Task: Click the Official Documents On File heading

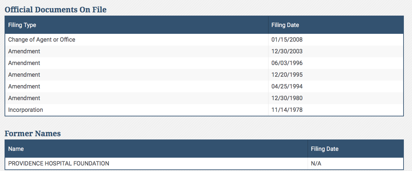Action: pyautogui.click(x=55, y=10)
